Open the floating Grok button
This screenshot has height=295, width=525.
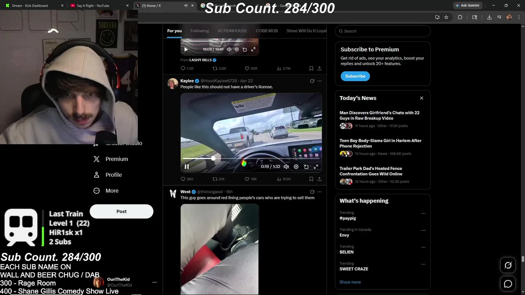click(508, 265)
